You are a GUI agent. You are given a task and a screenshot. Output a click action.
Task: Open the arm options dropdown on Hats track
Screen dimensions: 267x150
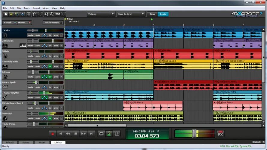click(x=61, y=56)
